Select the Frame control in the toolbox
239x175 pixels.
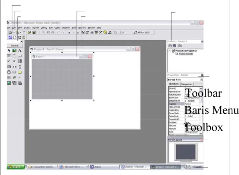tap(14, 56)
